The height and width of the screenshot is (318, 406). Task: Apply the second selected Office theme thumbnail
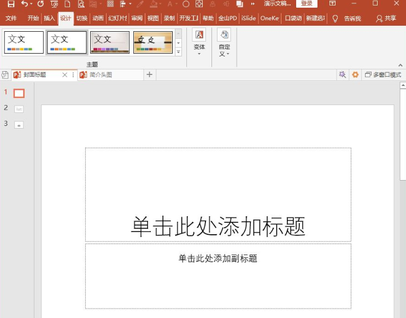click(67, 43)
